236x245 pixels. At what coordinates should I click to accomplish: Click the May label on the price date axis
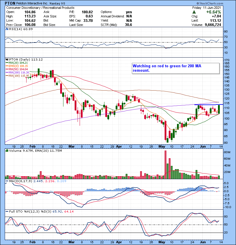(162, 146)
